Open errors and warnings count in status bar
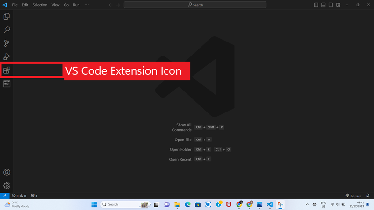 [19, 196]
